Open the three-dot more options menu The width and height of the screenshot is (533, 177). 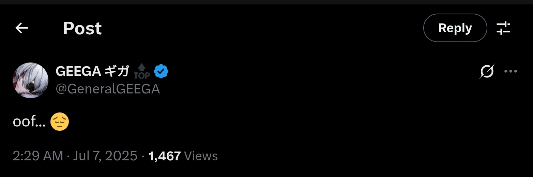click(511, 71)
